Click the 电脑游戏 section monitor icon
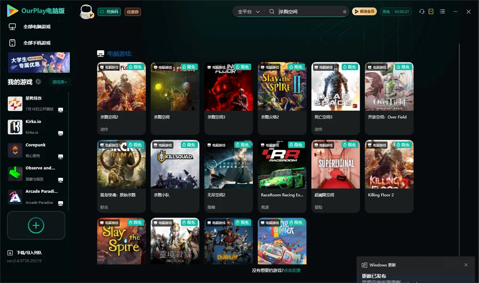This screenshot has height=283, width=479. point(101,54)
